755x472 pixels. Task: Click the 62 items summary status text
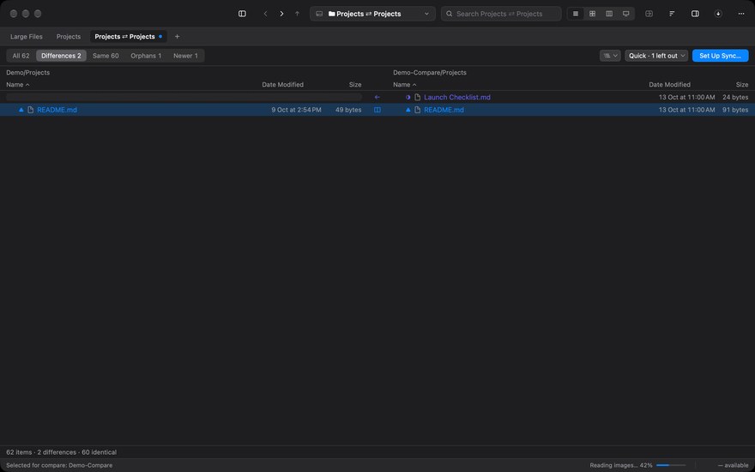tap(61, 452)
